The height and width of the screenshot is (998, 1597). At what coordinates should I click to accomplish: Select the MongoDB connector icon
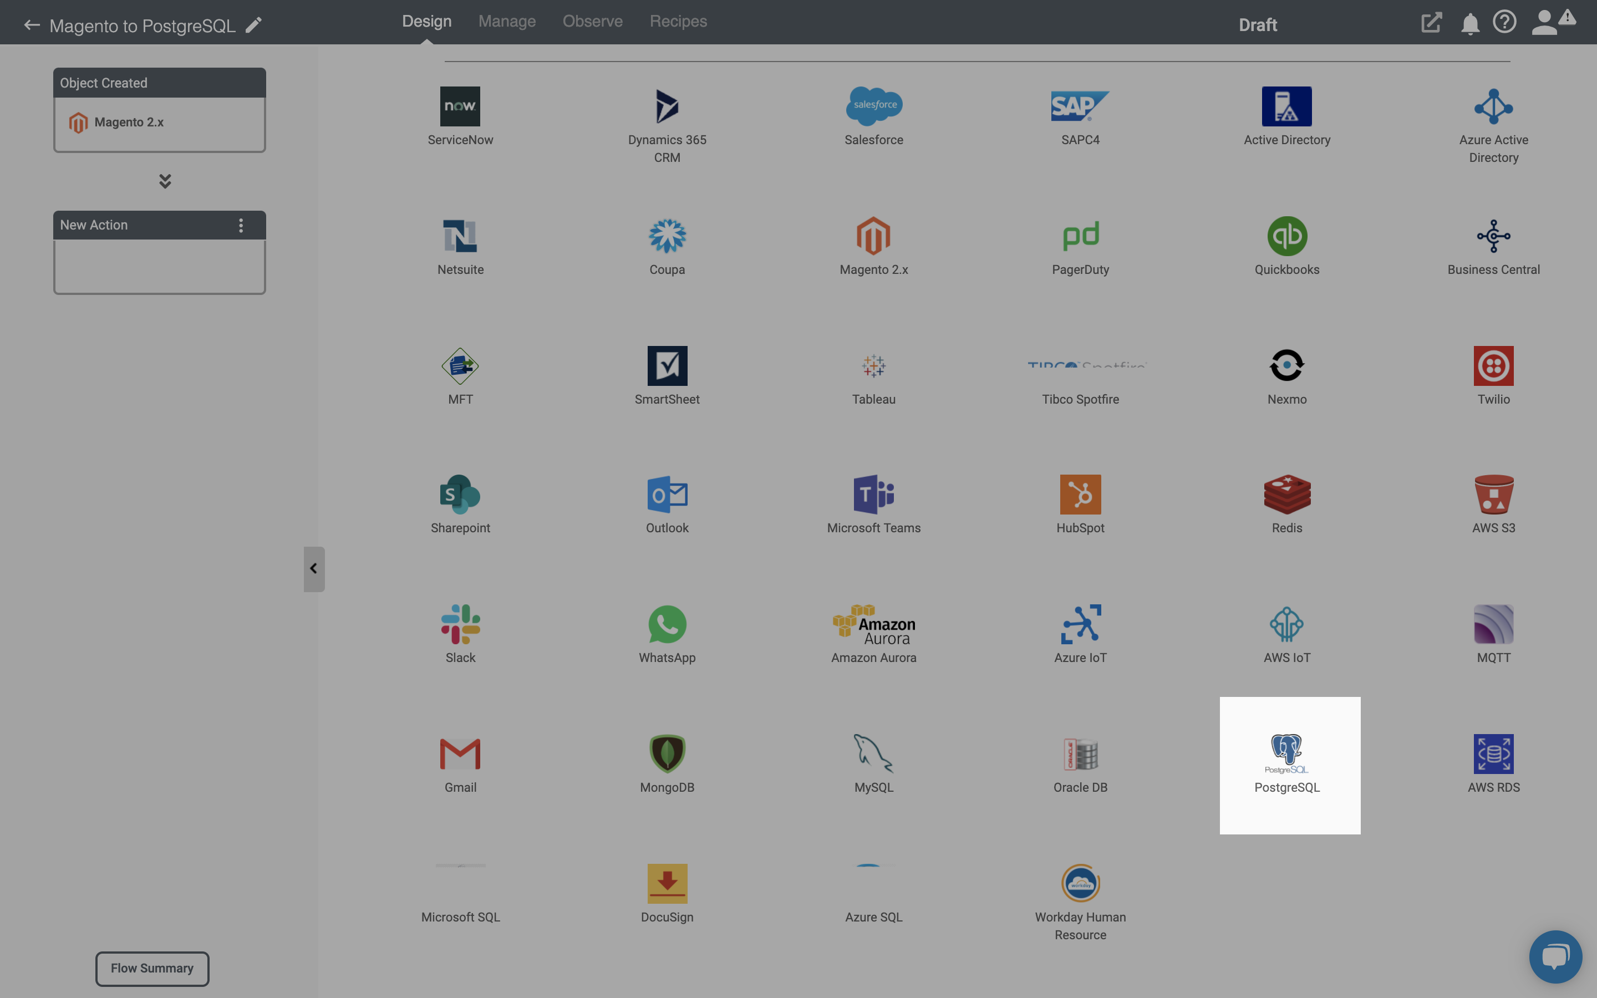(667, 753)
